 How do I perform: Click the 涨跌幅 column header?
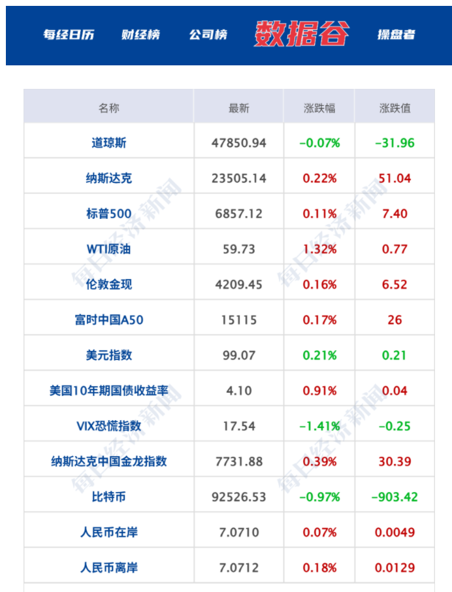point(319,108)
